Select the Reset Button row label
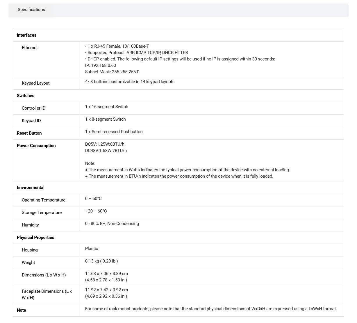Viewport: 357px width, 323px height. coord(29,133)
